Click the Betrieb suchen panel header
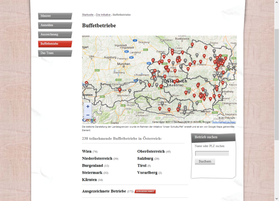 click(213, 137)
